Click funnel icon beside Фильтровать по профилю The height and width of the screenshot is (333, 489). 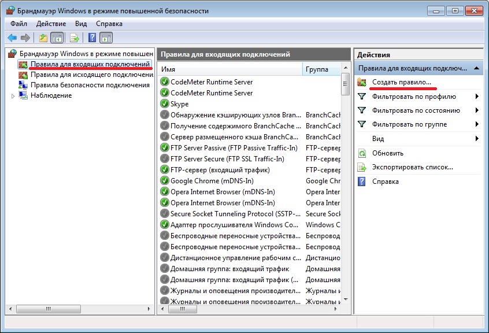click(x=362, y=97)
